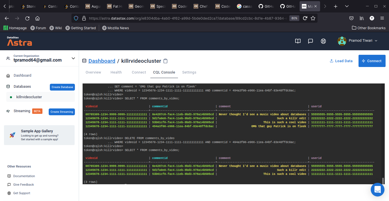Open the Mozilla News bookmark

[115, 28]
